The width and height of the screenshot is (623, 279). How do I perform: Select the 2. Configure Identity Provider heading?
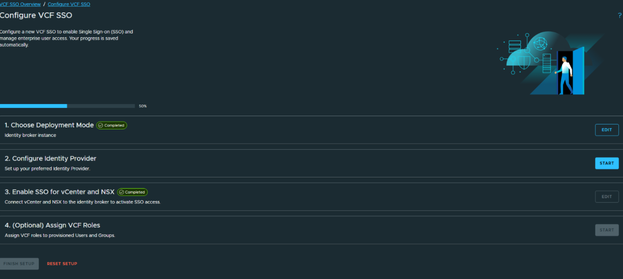(x=51, y=158)
